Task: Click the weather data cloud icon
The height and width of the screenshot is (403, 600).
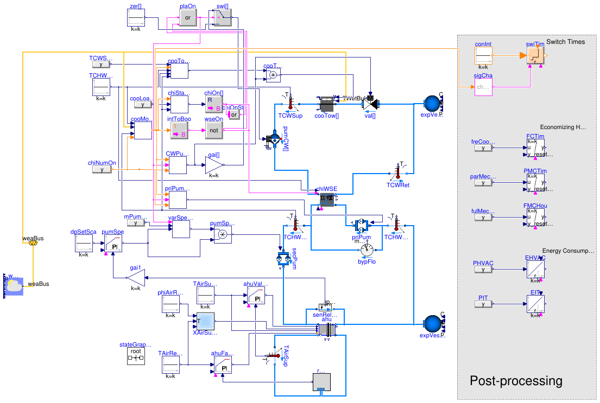Action: (x=14, y=286)
